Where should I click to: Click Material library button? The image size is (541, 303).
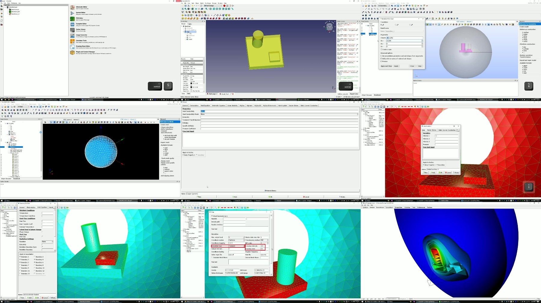[x=270, y=191]
